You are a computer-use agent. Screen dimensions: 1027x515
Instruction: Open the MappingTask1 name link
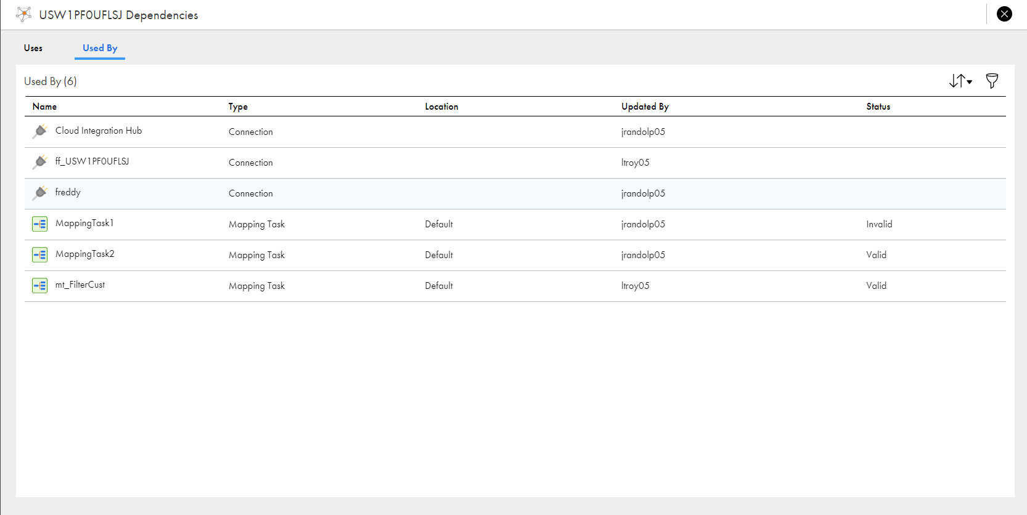[84, 223]
